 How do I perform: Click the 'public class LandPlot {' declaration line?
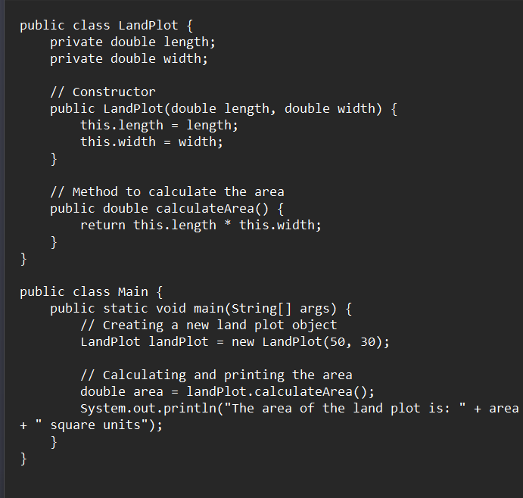[107, 26]
